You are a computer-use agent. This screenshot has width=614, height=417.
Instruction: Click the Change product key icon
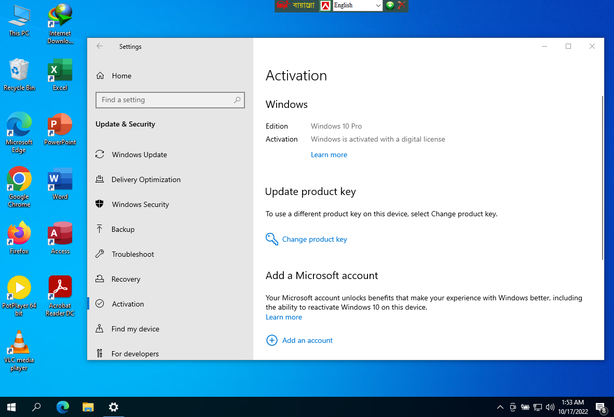272,239
